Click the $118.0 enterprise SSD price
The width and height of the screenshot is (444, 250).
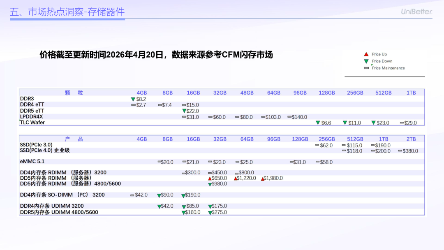coord(354,151)
